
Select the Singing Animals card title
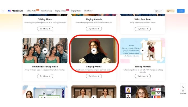pyautogui.click(x=94, y=19)
